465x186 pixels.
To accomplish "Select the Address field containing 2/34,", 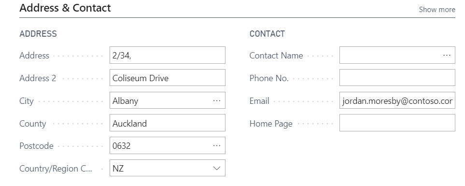I will (x=167, y=55).
